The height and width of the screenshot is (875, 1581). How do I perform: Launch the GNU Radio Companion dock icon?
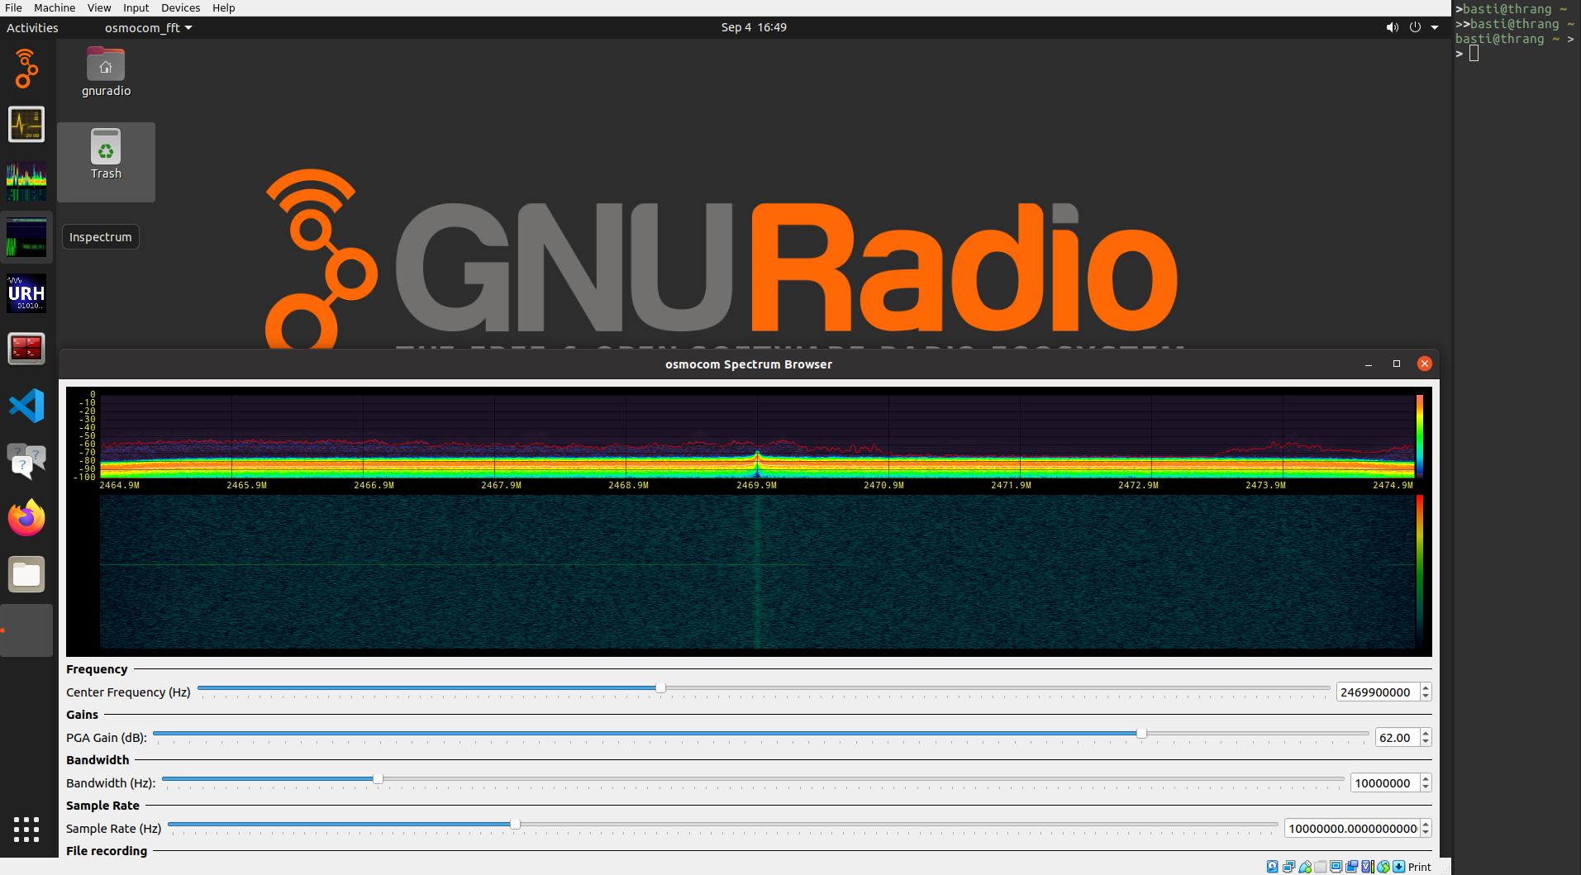pos(26,69)
